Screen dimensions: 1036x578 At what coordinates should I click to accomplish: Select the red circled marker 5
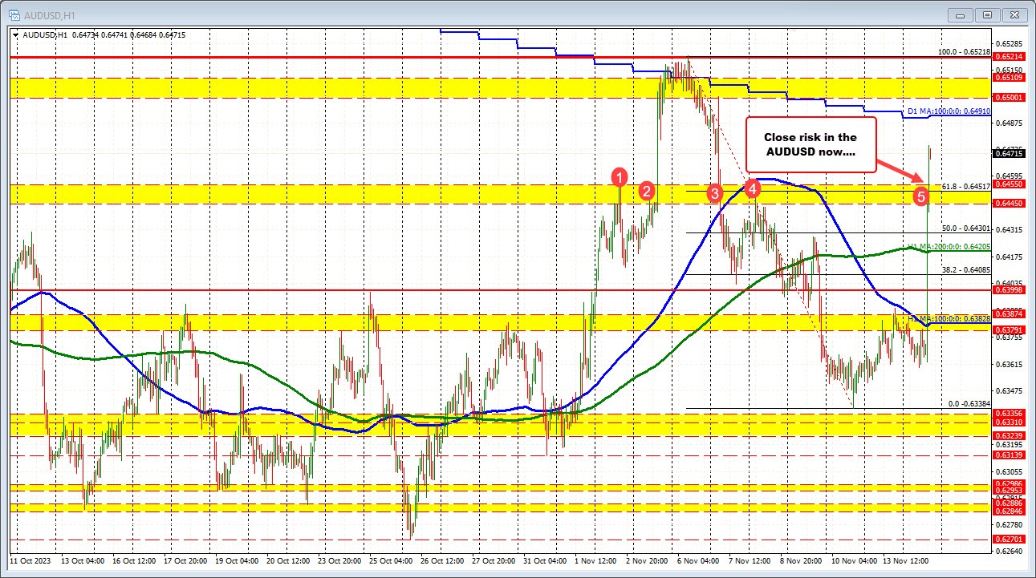click(920, 195)
